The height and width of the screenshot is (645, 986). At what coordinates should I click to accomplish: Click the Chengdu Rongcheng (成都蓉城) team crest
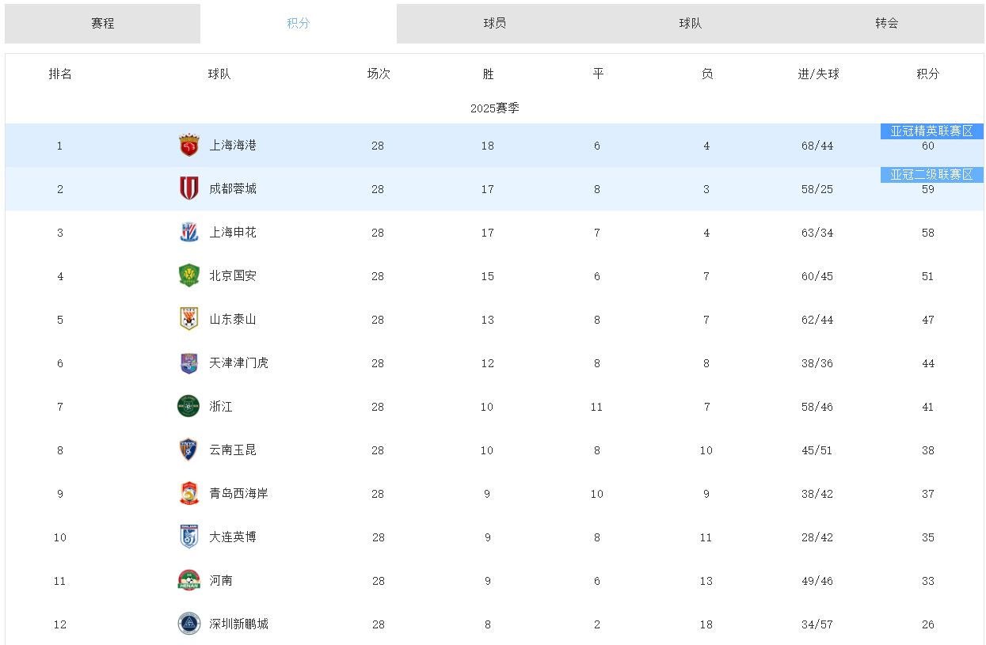(188, 189)
